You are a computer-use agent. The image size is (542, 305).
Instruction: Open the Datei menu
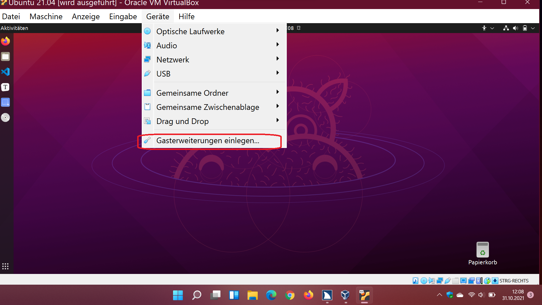(x=11, y=16)
